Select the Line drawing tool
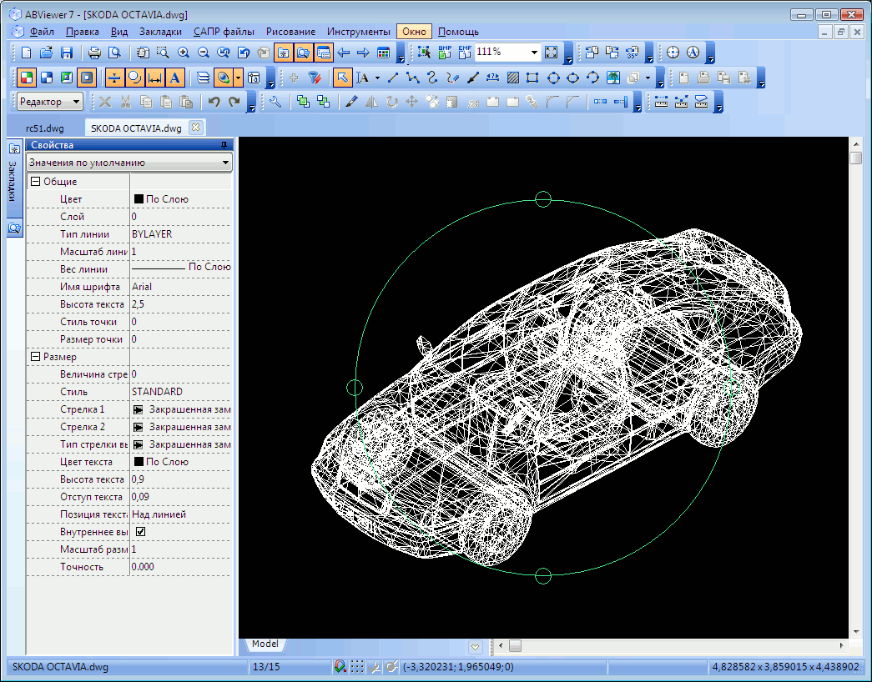Screen dimensions: 872x682 (x=393, y=78)
